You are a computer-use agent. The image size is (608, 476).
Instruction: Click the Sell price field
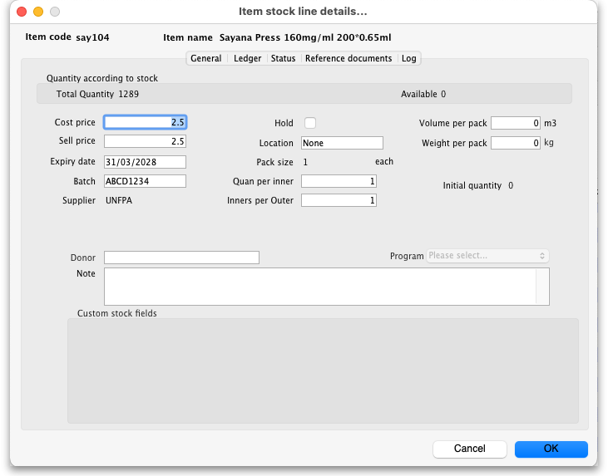point(145,141)
